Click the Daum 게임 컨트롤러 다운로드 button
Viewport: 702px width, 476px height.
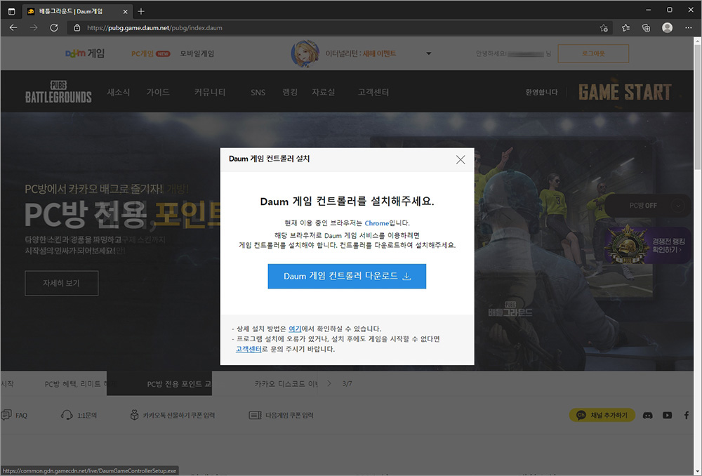347,277
